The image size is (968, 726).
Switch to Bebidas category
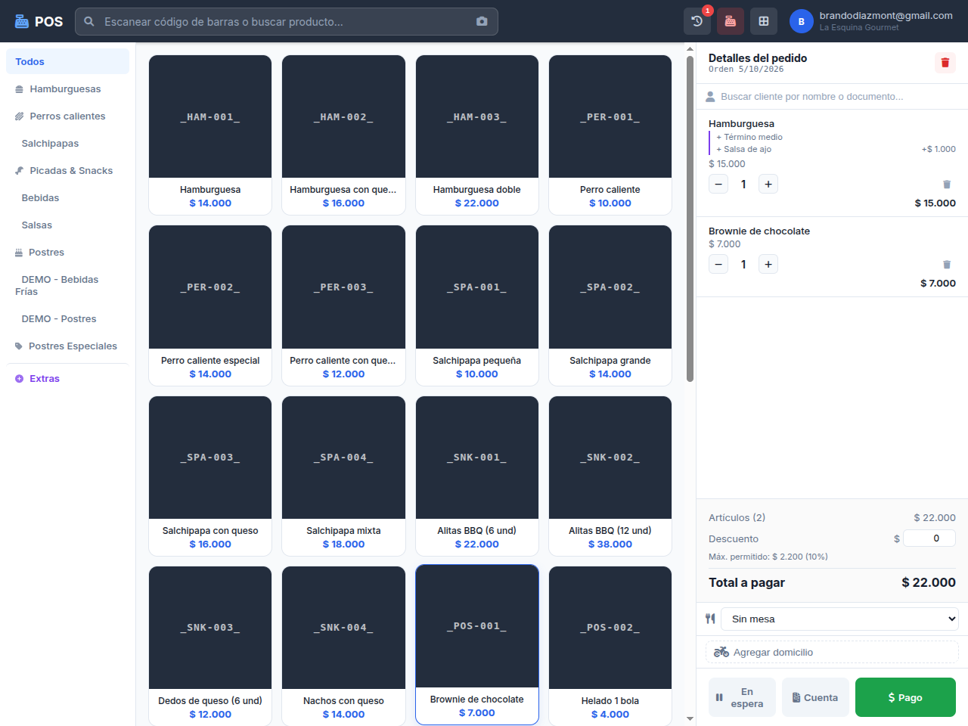click(67, 197)
